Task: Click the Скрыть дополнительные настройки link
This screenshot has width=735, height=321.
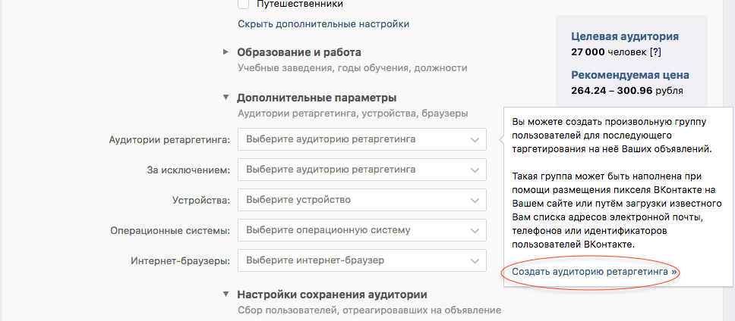Action: tap(323, 23)
